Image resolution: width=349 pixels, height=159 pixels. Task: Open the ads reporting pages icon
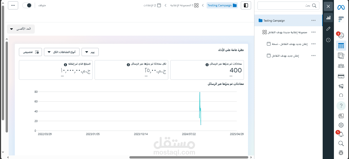click(341, 56)
